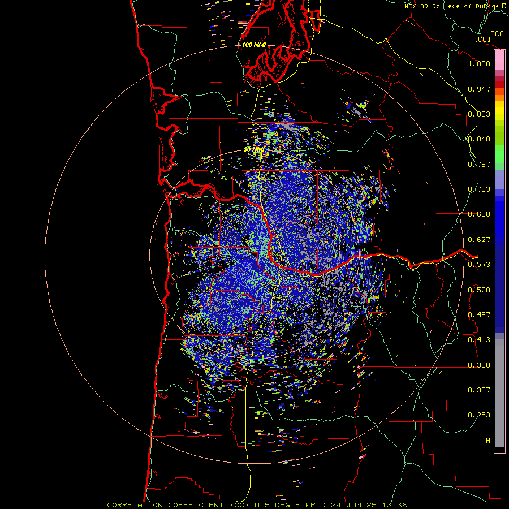Click the 0.307 legend value
509x509 pixels.
[479, 390]
